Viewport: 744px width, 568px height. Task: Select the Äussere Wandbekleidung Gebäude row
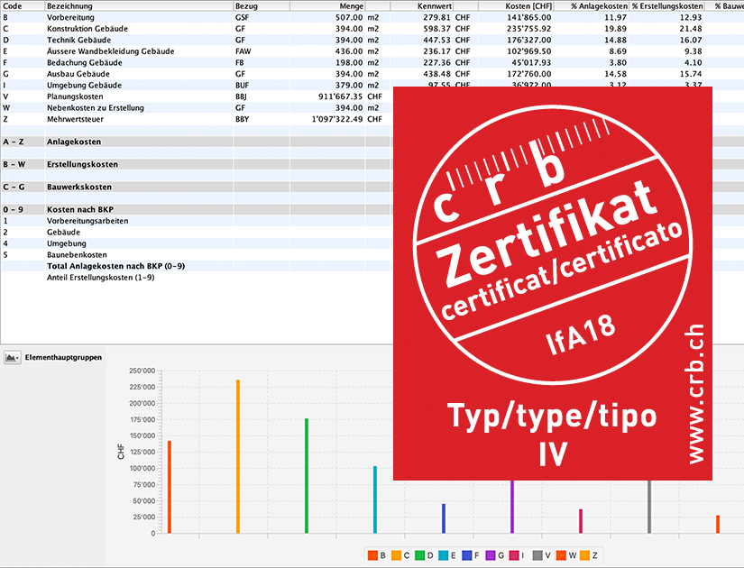[372, 51]
